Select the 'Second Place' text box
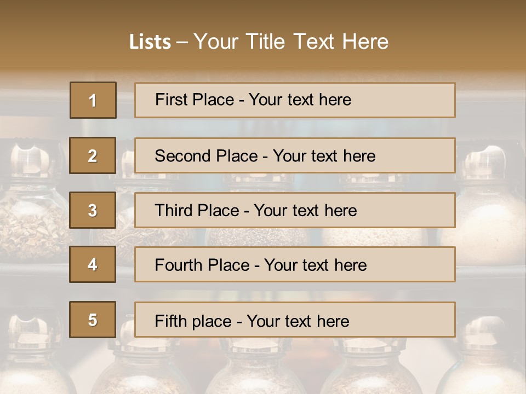This screenshot has height=394, width=526. pos(295,155)
